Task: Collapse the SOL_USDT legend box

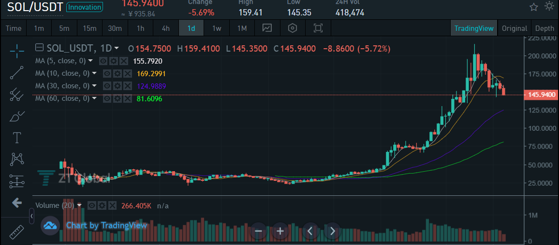Action: coord(40,48)
